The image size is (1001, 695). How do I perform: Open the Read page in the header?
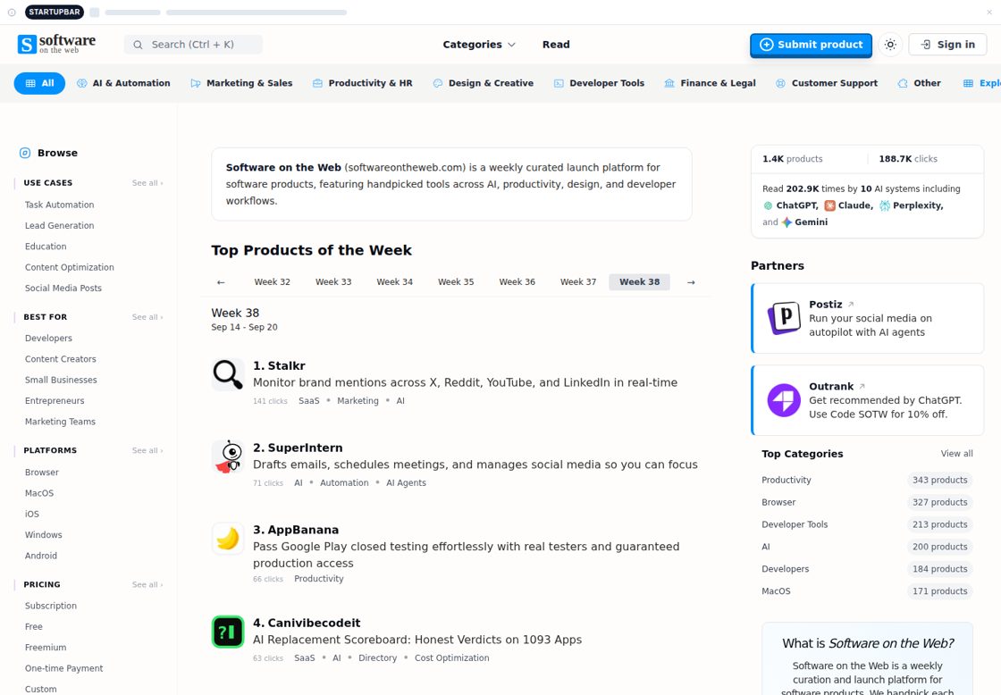pos(556,45)
